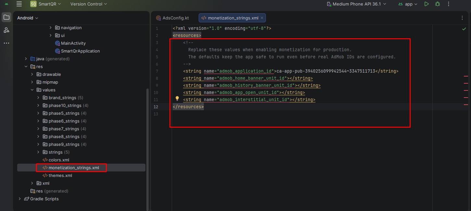Select the phase7_strings row
Image resolution: width=471 pixels, height=211 pixels.
click(x=81, y=129)
